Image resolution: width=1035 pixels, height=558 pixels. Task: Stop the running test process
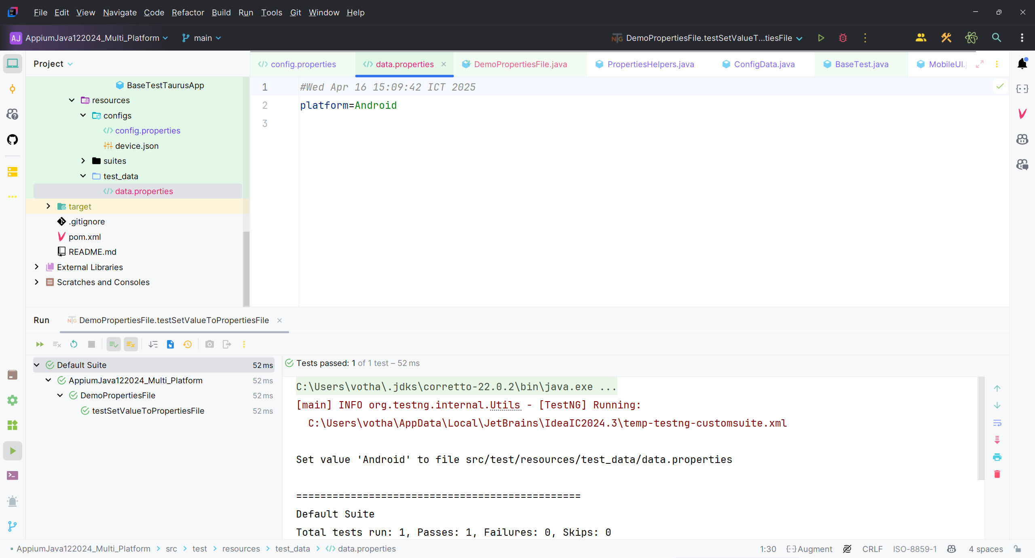pos(91,344)
